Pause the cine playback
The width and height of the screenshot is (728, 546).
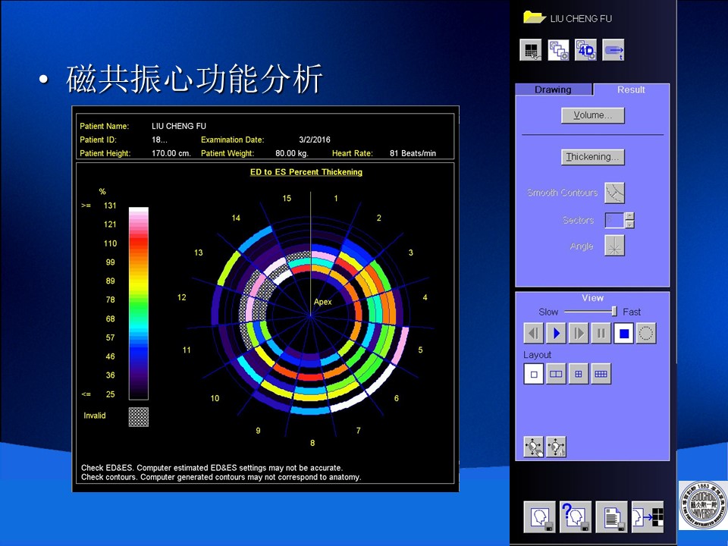[x=601, y=333]
